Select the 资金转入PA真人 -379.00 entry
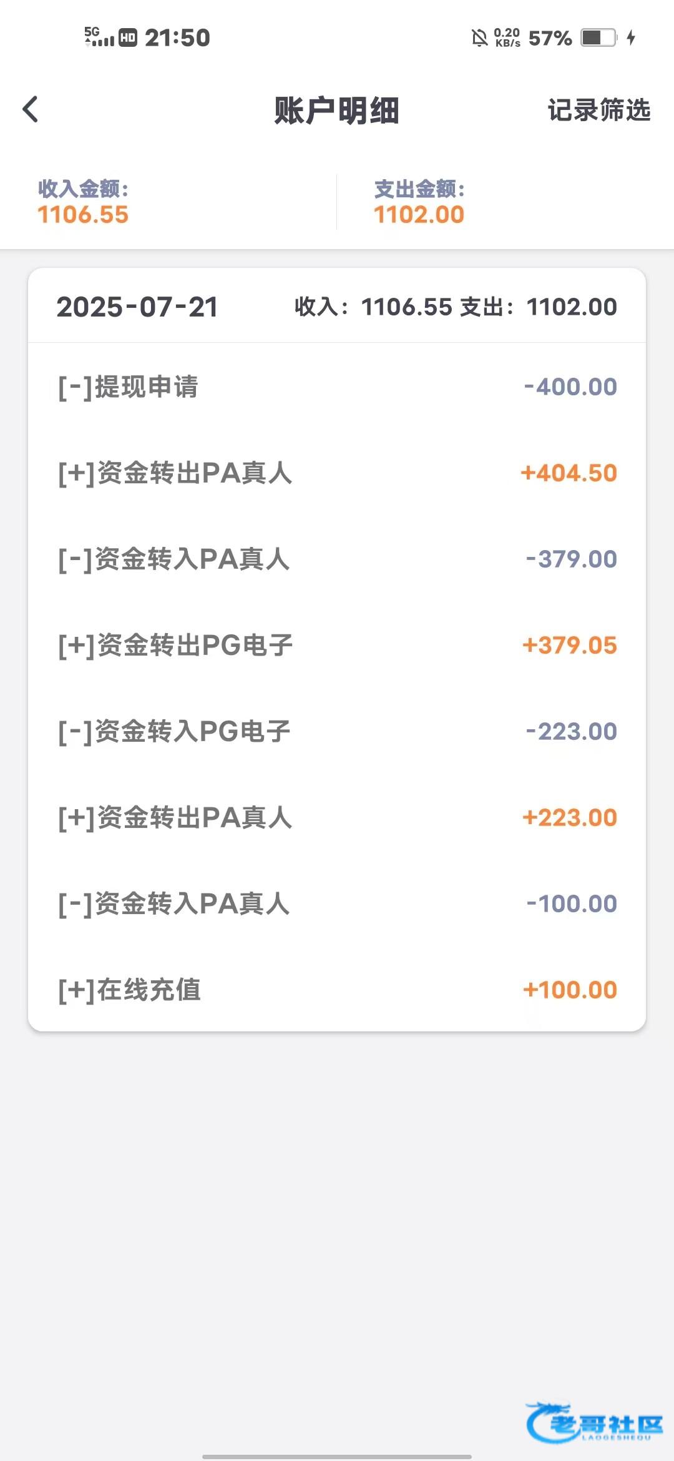674x1461 pixels. pyautogui.click(x=337, y=559)
